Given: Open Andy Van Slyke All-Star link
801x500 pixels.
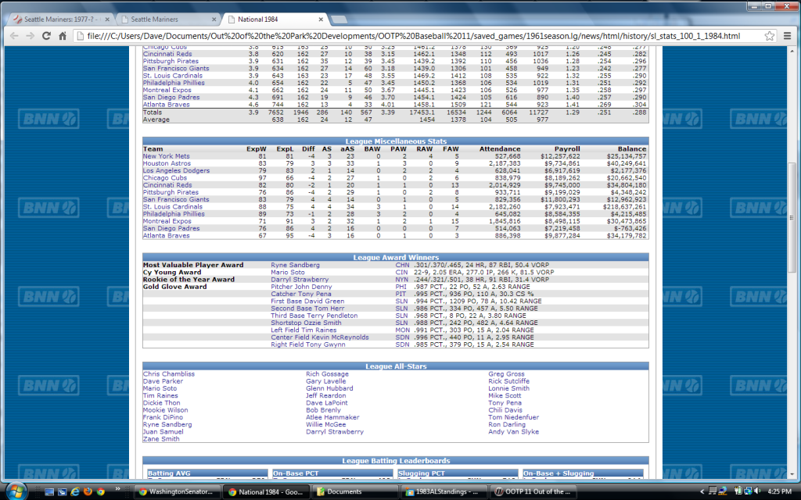Looking at the screenshot, I should point(513,431).
